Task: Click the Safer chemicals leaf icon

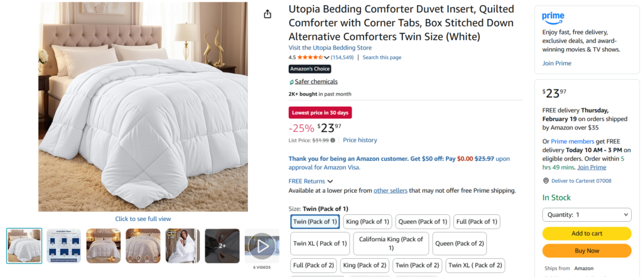Action: [291, 82]
